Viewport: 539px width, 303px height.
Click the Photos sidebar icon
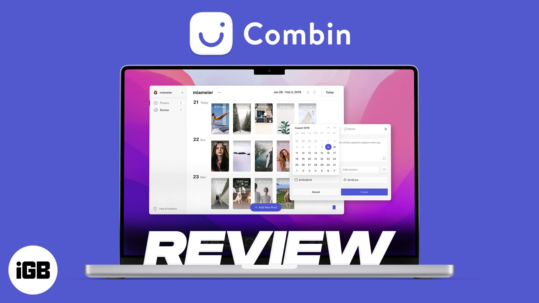pyautogui.click(x=156, y=103)
